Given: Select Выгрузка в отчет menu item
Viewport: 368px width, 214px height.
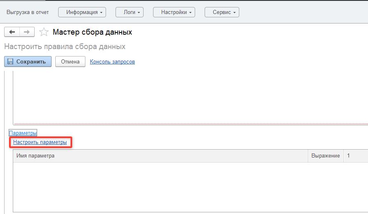Looking at the screenshot, I should point(28,12).
